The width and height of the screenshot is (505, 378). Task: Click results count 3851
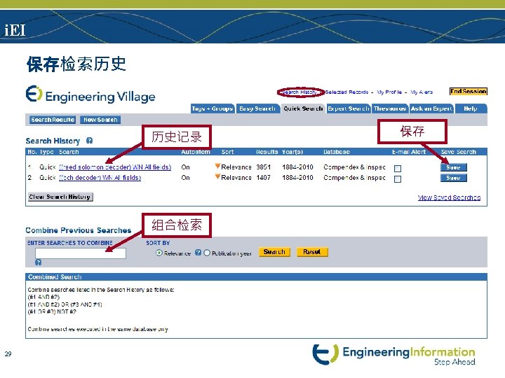click(x=264, y=167)
